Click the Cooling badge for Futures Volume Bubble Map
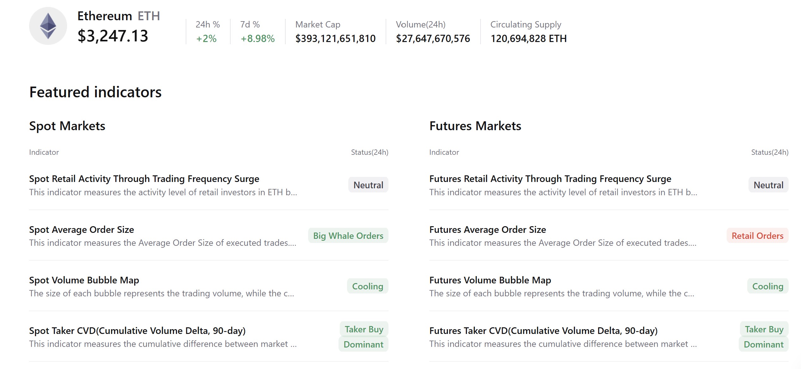The image size is (801, 369). pos(767,286)
